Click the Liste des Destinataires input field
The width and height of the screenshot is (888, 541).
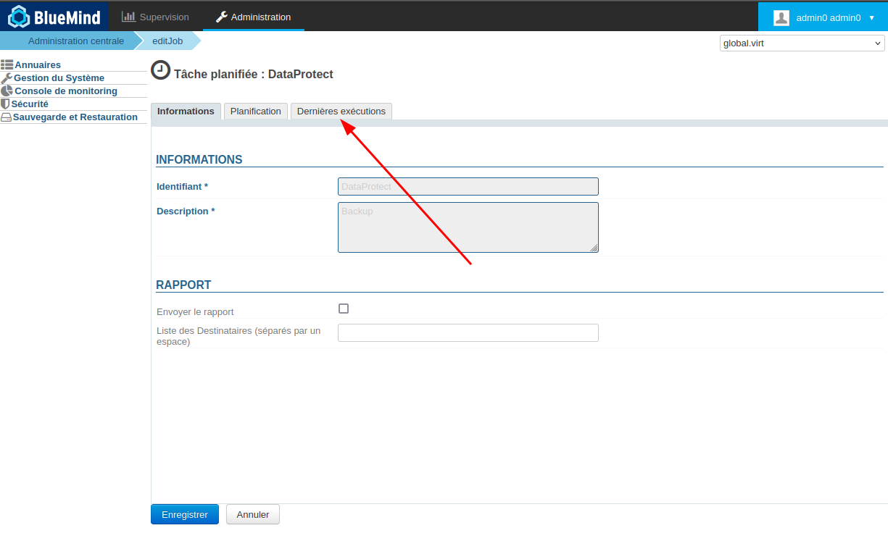[x=468, y=332]
